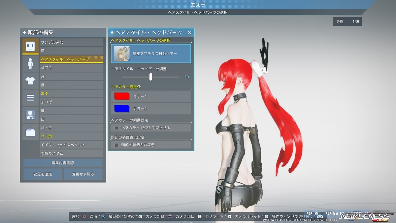Open 表情カスタム menu entry
This screenshot has width=396, height=223.
[72, 153]
